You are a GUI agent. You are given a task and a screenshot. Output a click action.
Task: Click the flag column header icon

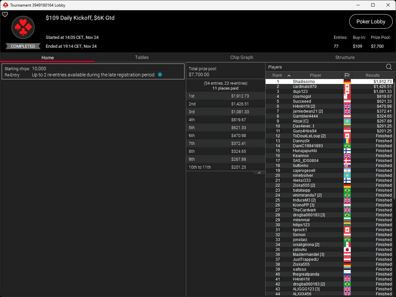(347, 75)
